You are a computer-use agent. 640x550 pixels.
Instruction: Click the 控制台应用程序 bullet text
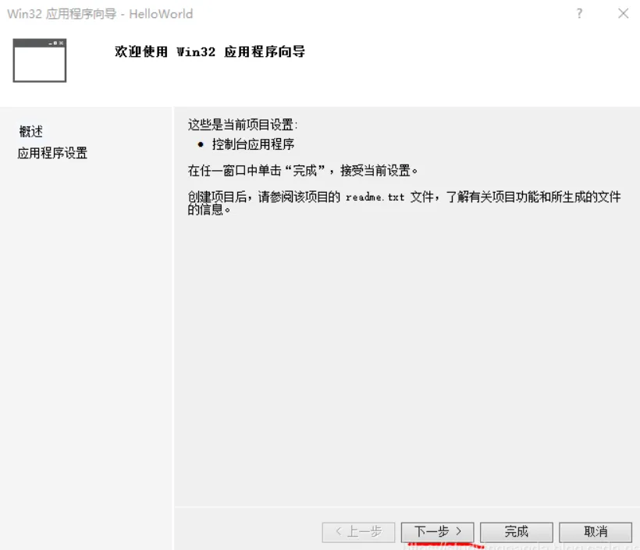click(x=253, y=144)
